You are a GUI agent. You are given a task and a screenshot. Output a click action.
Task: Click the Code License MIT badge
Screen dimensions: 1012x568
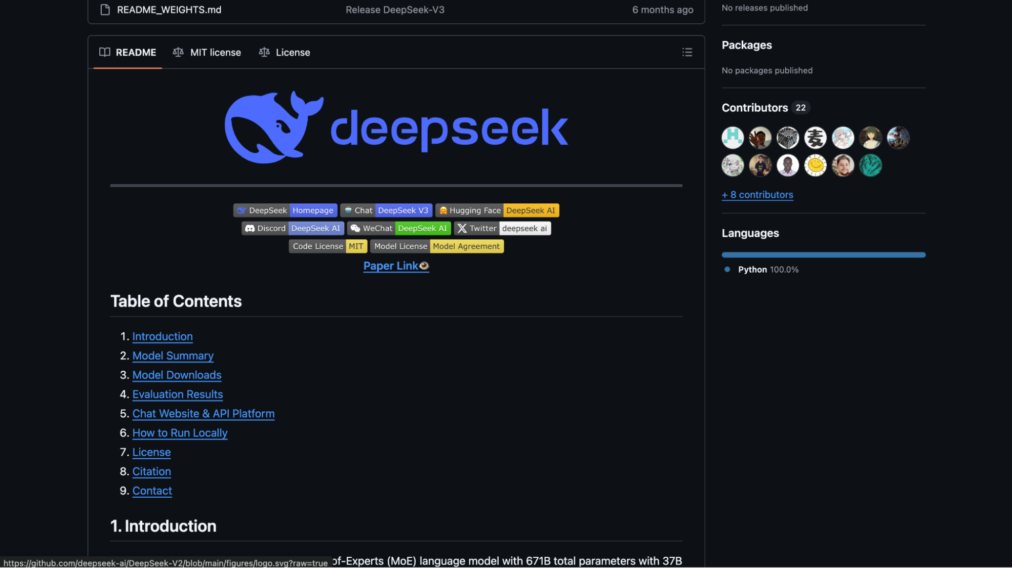point(328,246)
